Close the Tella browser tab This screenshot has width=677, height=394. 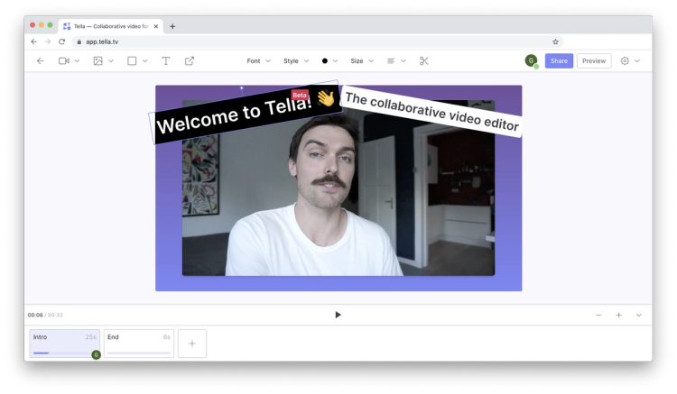point(156,26)
